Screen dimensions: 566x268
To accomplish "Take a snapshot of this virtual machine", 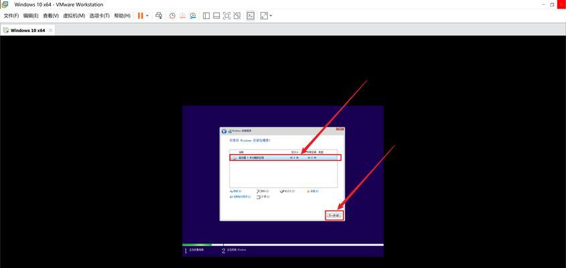I will click(x=173, y=16).
